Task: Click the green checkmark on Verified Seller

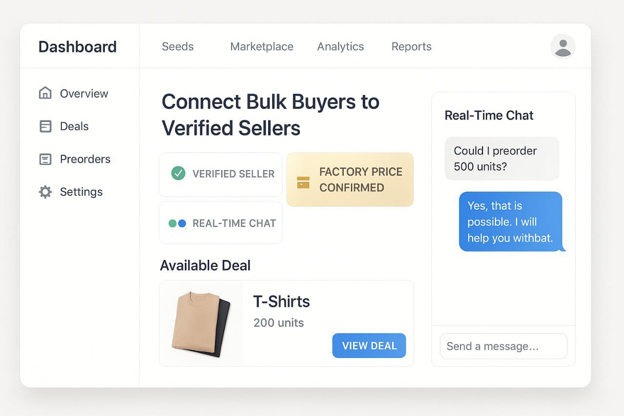Action: pos(178,174)
